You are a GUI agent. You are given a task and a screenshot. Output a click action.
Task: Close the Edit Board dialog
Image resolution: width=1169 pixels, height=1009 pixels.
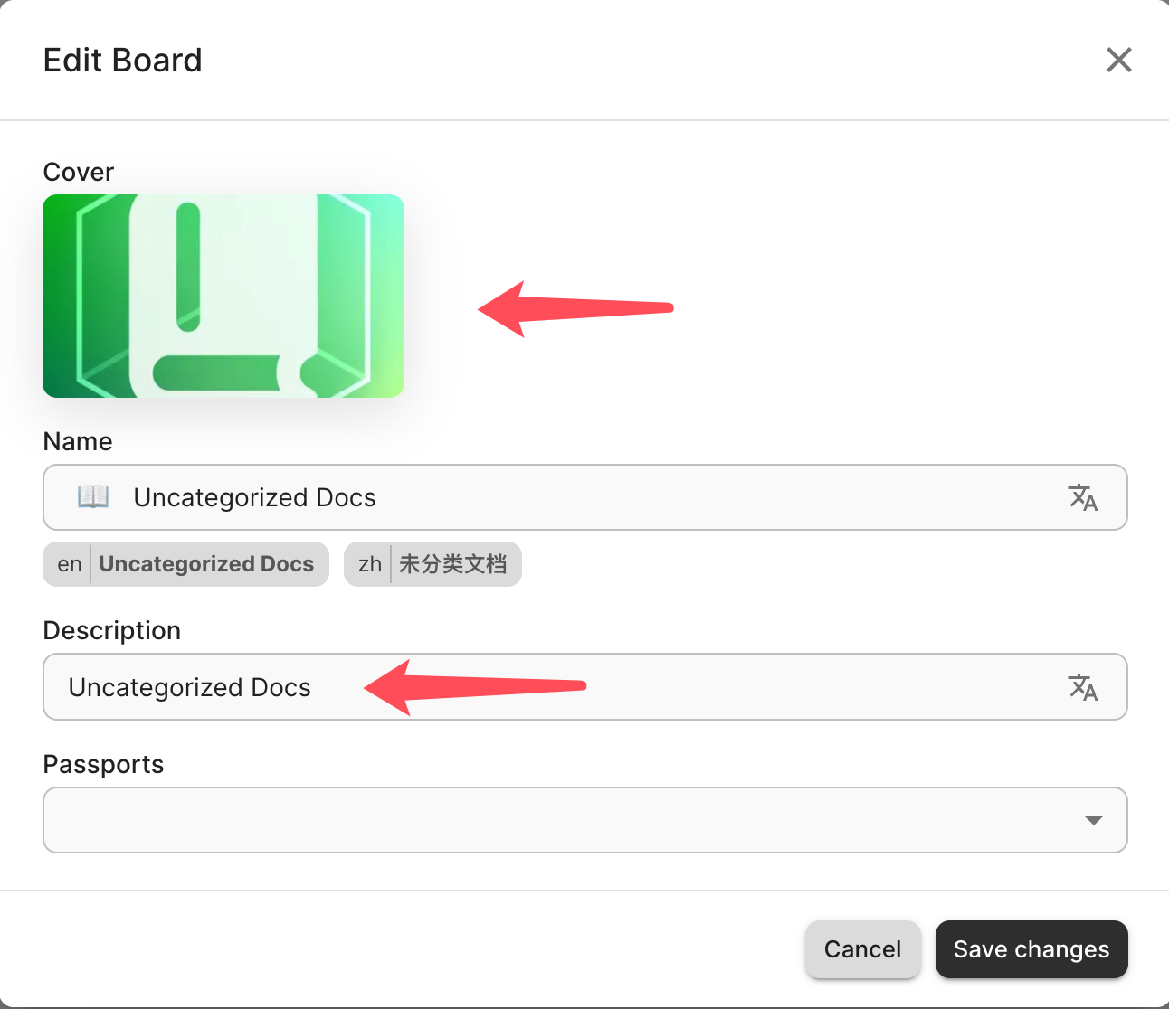coord(1118,60)
